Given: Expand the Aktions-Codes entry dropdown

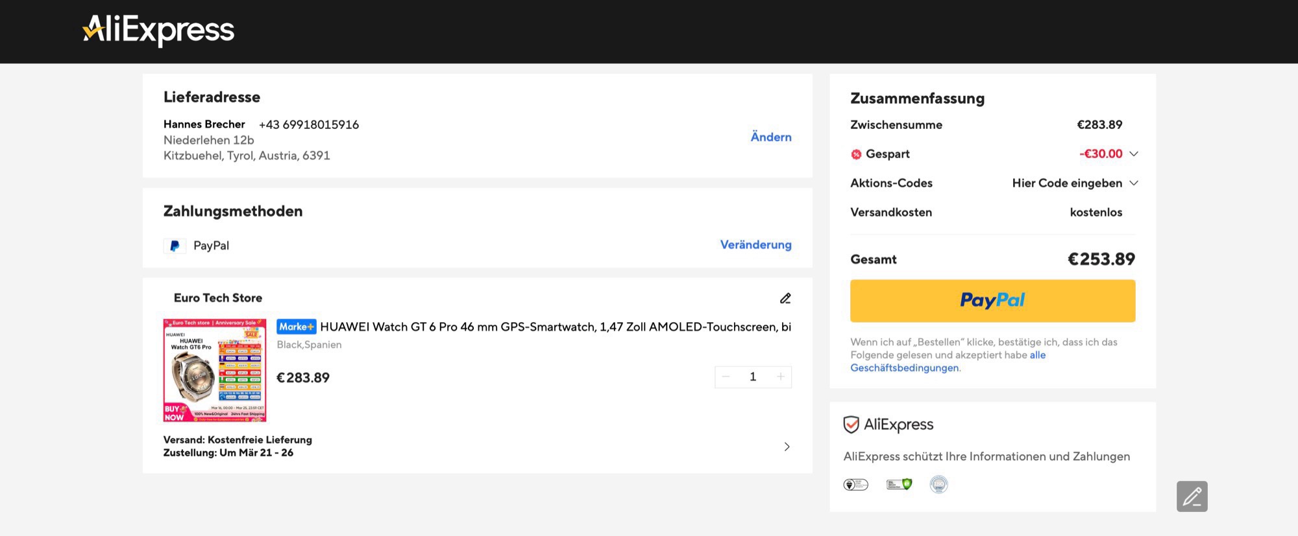Looking at the screenshot, I should 1134,183.
